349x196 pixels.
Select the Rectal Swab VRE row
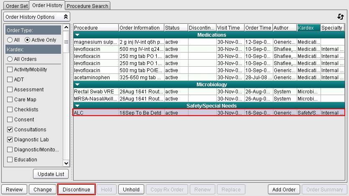(209, 92)
